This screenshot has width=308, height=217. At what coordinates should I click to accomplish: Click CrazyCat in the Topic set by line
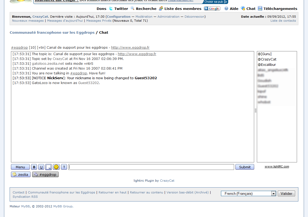60,59
